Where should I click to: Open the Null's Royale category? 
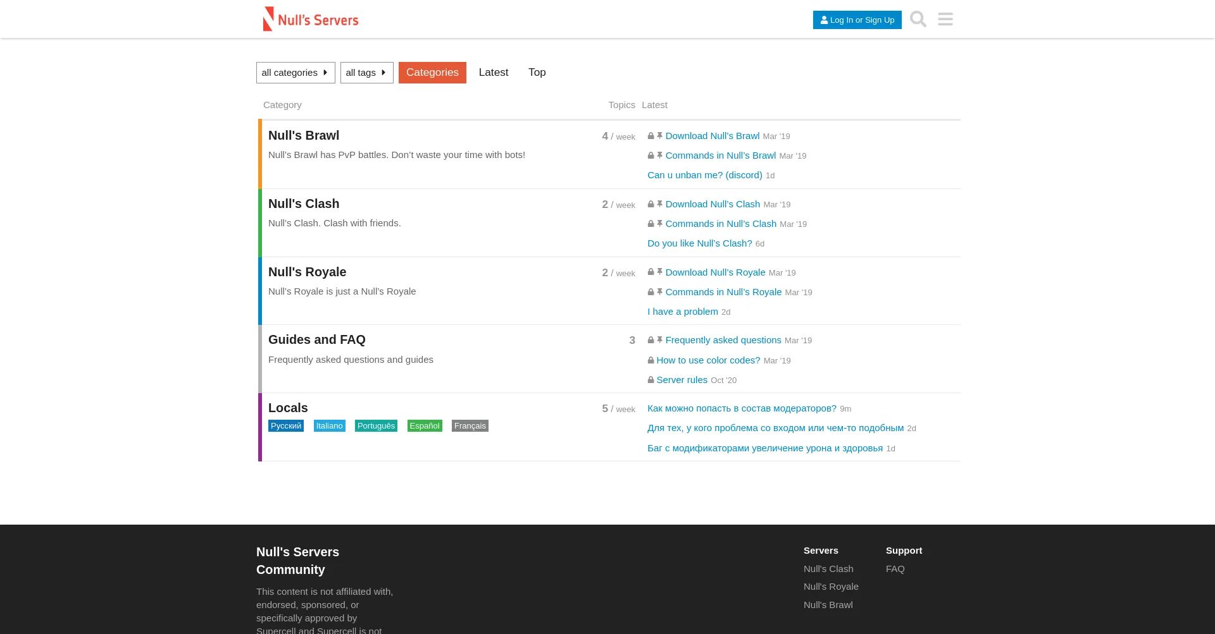(307, 272)
